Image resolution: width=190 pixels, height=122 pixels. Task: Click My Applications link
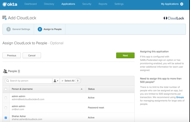(x=170, y=4)
